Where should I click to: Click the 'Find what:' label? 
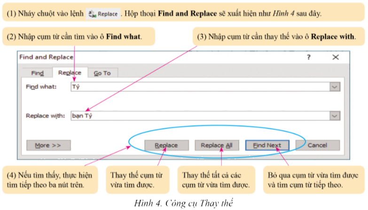click(41, 87)
